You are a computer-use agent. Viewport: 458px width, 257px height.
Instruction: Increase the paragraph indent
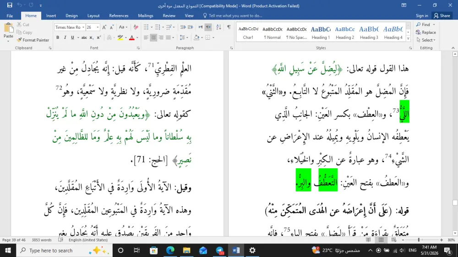coord(191,27)
